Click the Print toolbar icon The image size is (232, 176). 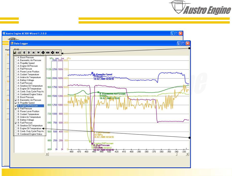[x=19, y=53]
